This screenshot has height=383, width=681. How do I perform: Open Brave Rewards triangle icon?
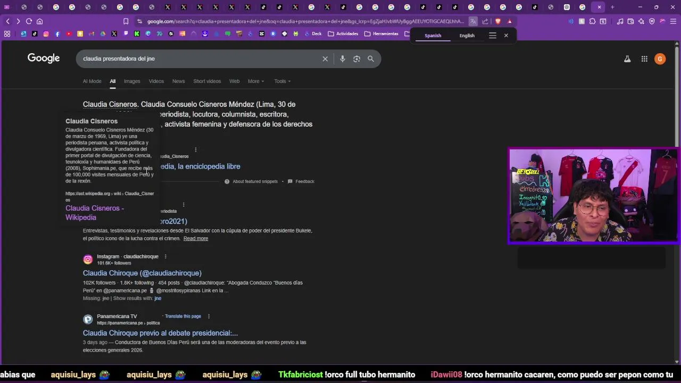pyautogui.click(x=510, y=21)
